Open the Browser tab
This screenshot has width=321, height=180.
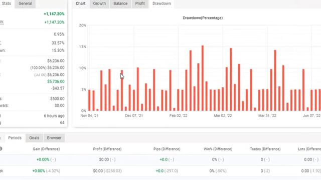point(54,138)
